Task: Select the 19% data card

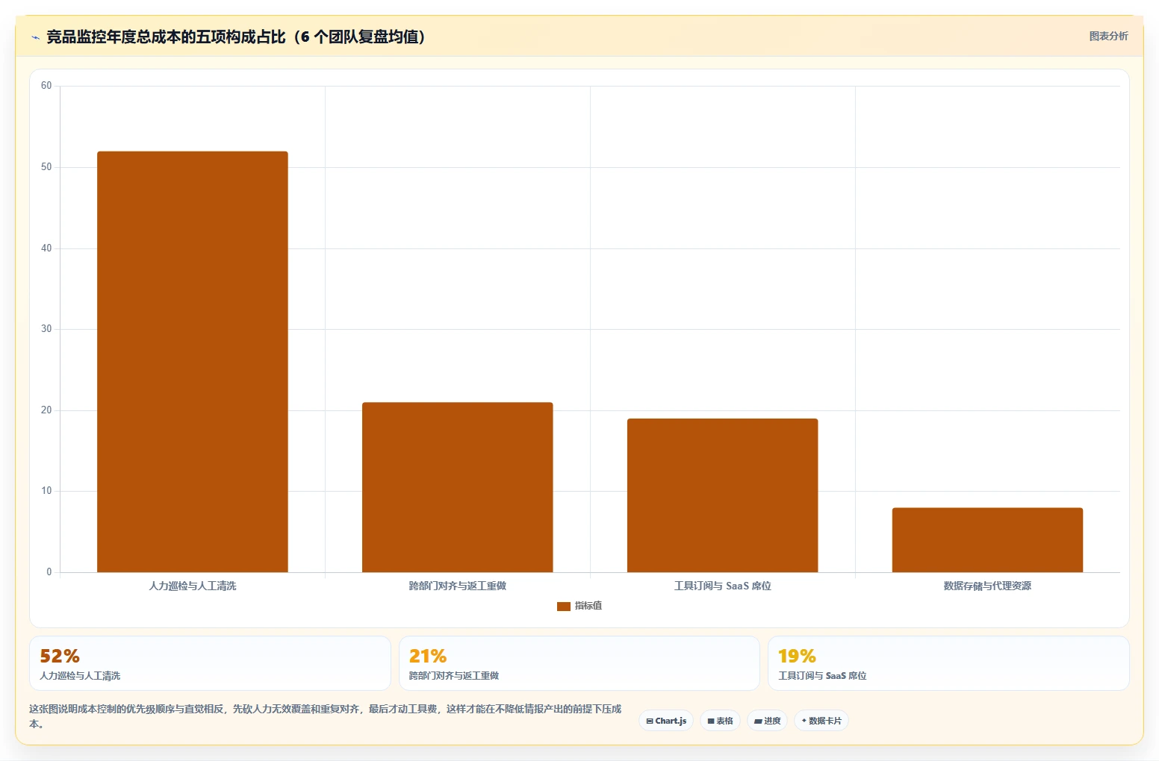Action: pyautogui.click(x=948, y=663)
